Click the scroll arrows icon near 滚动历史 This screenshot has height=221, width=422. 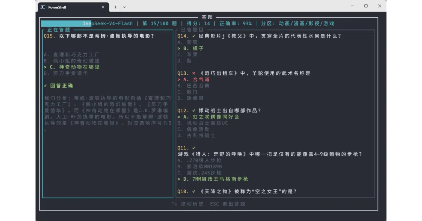[174, 204]
